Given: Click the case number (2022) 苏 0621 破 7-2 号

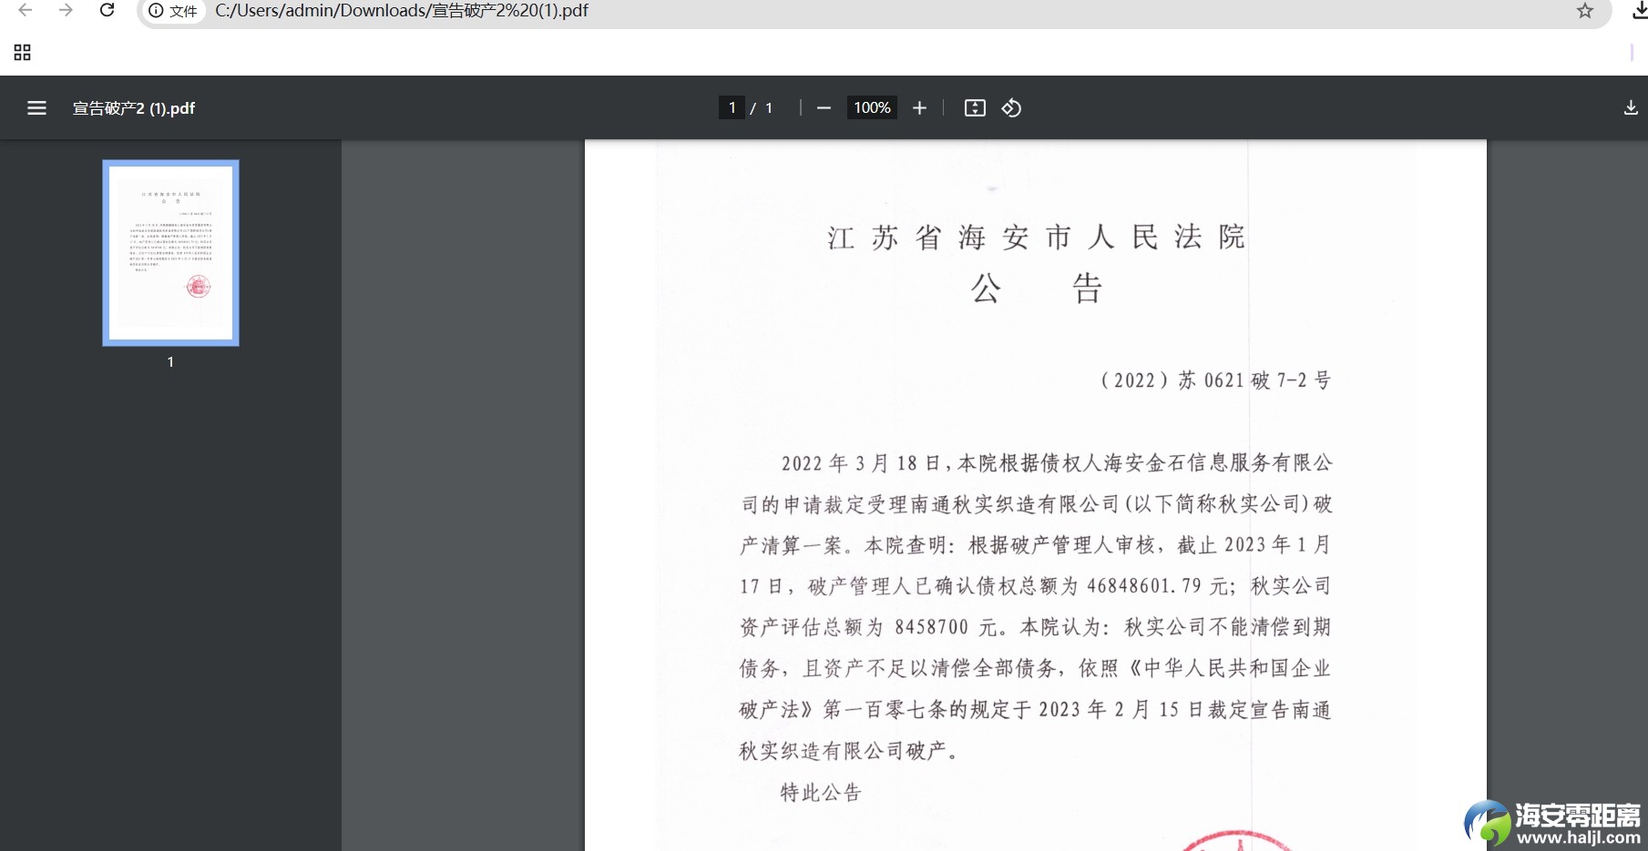Looking at the screenshot, I should [x=1215, y=380].
